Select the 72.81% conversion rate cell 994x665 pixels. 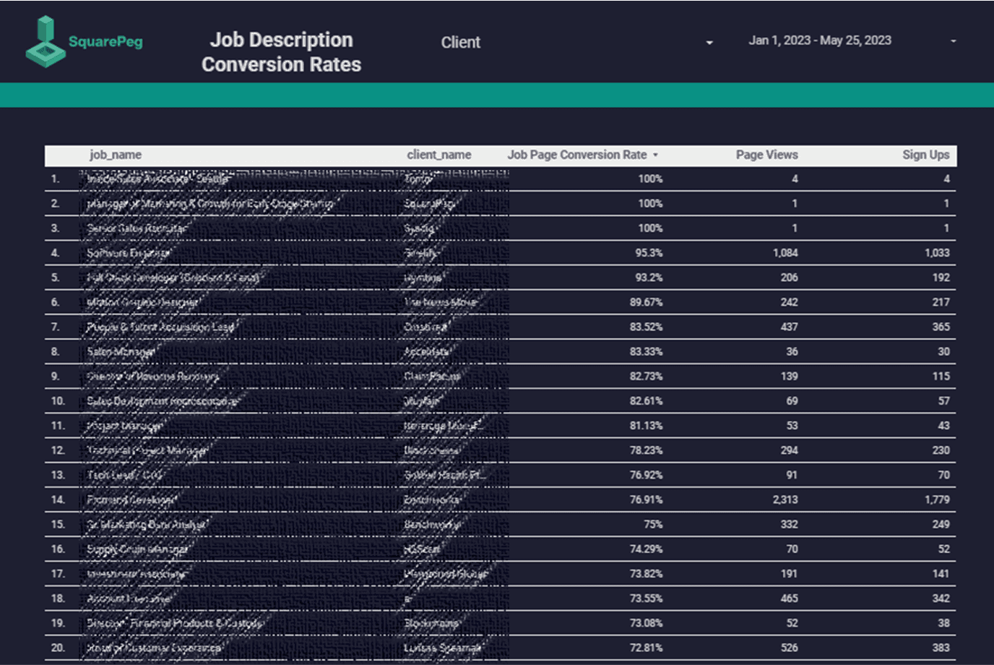(646, 648)
